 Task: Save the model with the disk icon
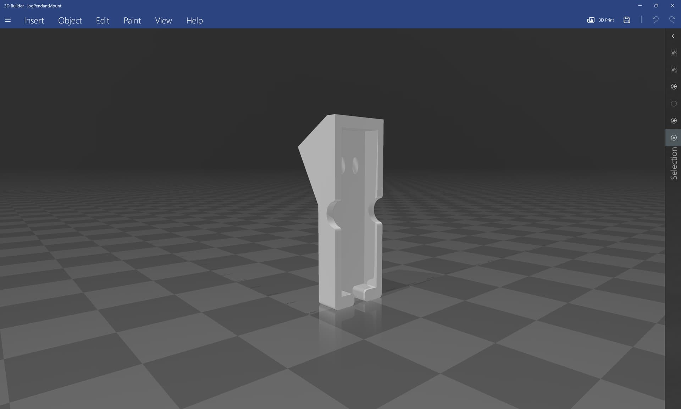(627, 20)
